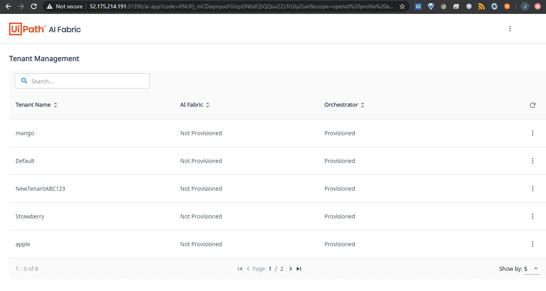This screenshot has width=546, height=291.
Task: Click the Not secure warning icon
Action: tap(50, 6)
